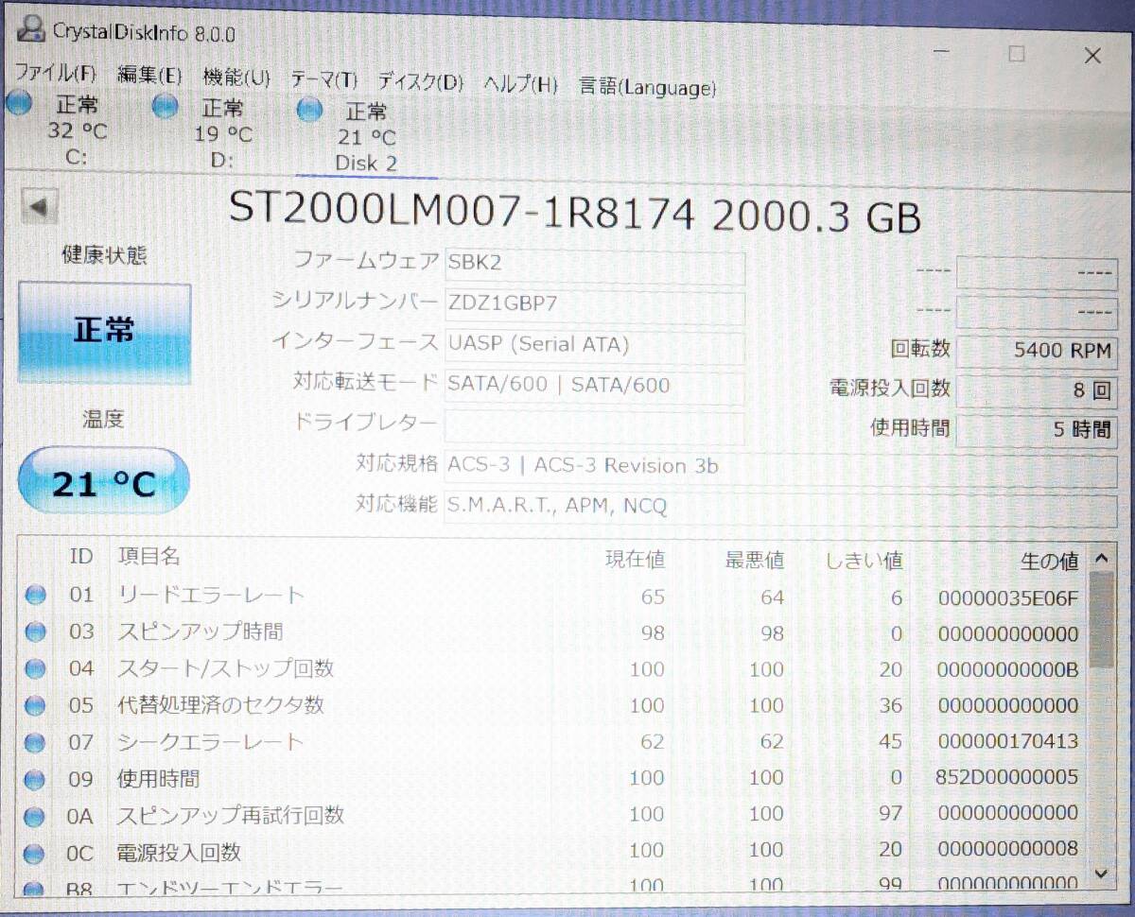The image size is (1135, 917).
Task: Click the 対応機能 field S.M.A.R.T., APM, NCQ
Action: point(780,508)
